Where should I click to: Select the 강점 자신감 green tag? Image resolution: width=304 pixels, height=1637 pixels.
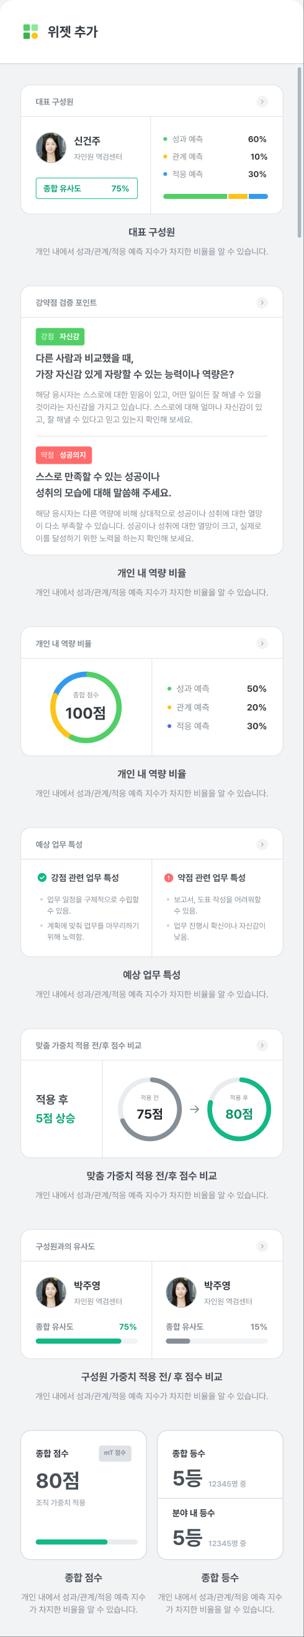click(x=60, y=336)
